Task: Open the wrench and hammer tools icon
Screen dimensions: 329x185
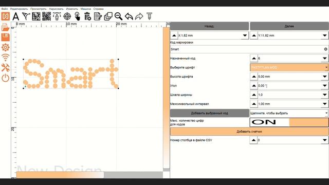Action: pyautogui.click(x=6, y=67)
